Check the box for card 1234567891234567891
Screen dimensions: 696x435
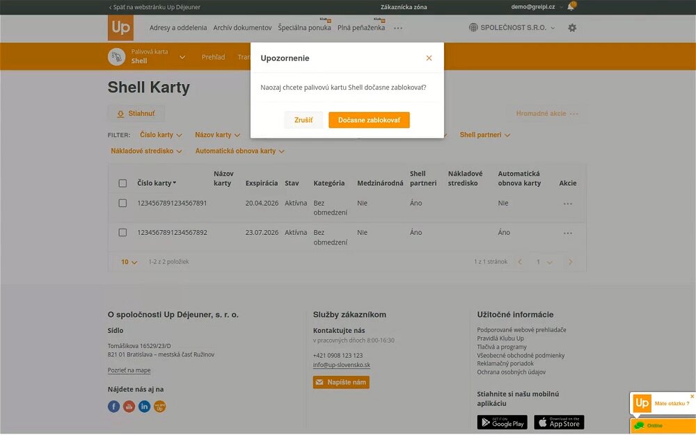tap(122, 203)
